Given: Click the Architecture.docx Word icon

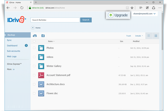Looking at the screenshot, I should click(41, 84).
